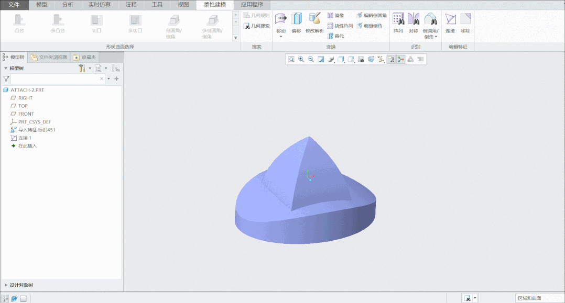Open the 收藏夹 panel tab
The height and width of the screenshot is (303, 565).
[85, 57]
